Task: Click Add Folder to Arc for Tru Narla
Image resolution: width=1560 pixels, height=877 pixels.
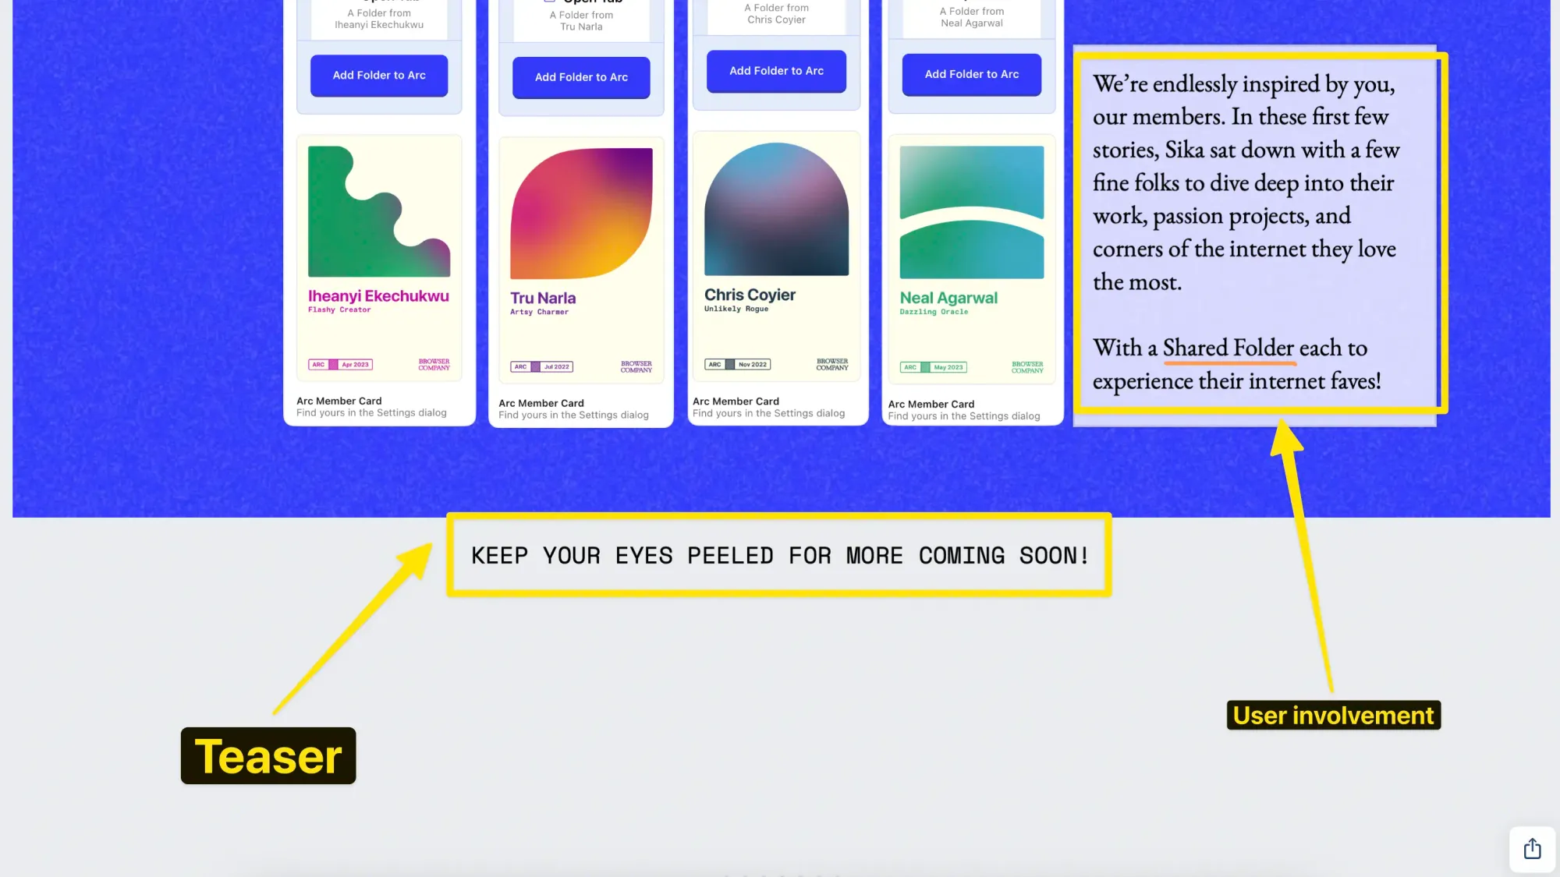Action: [x=581, y=77]
